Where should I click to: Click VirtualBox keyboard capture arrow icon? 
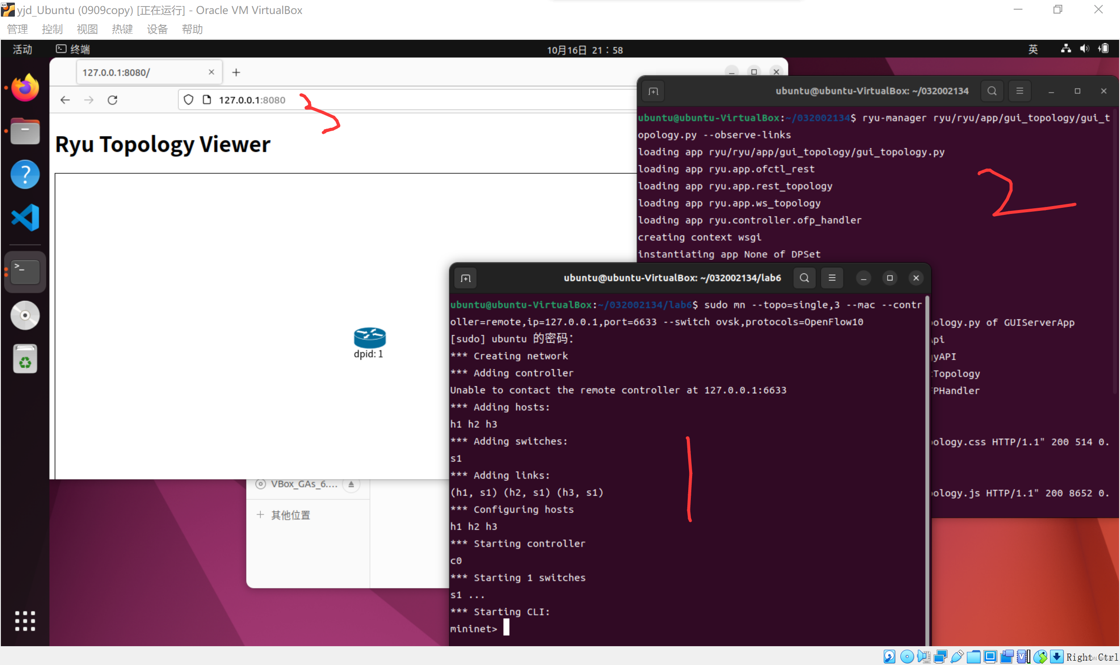pos(1057,657)
